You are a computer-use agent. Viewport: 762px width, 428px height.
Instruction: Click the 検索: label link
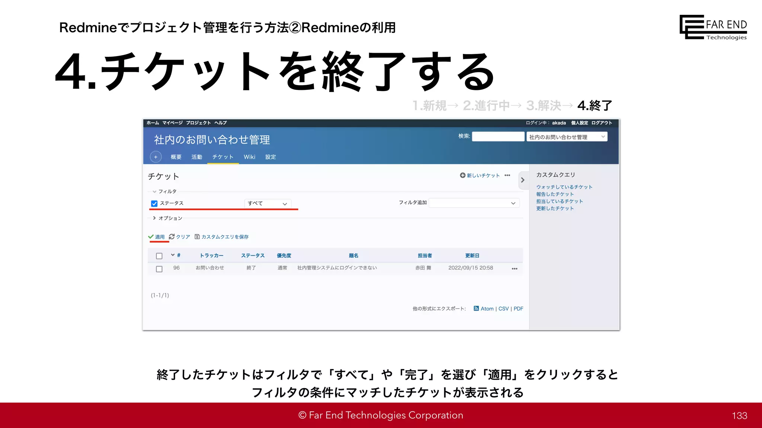464,136
